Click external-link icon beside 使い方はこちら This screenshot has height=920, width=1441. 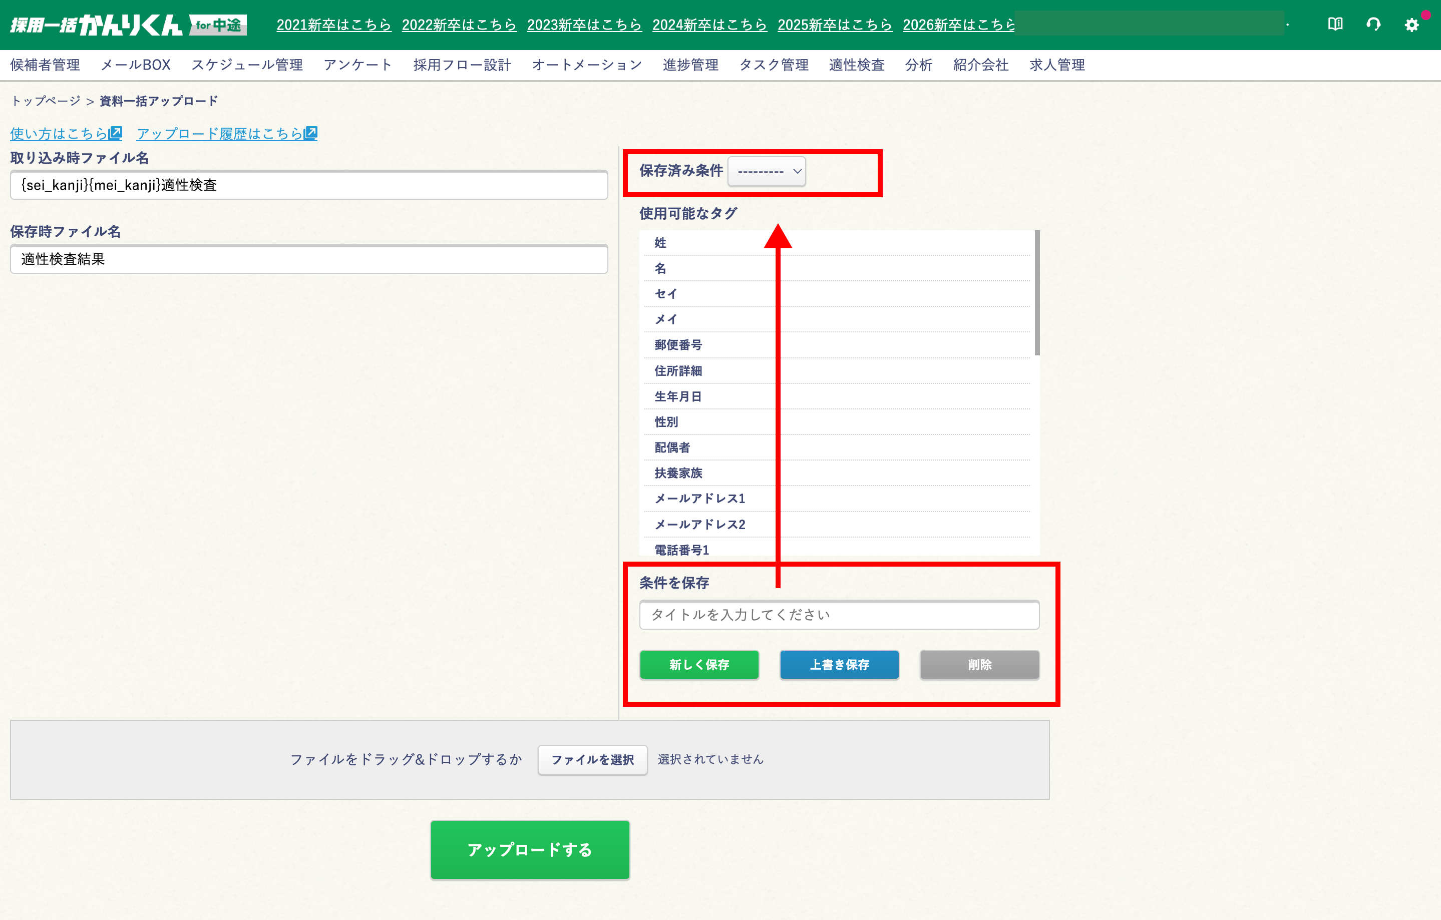[116, 133]
